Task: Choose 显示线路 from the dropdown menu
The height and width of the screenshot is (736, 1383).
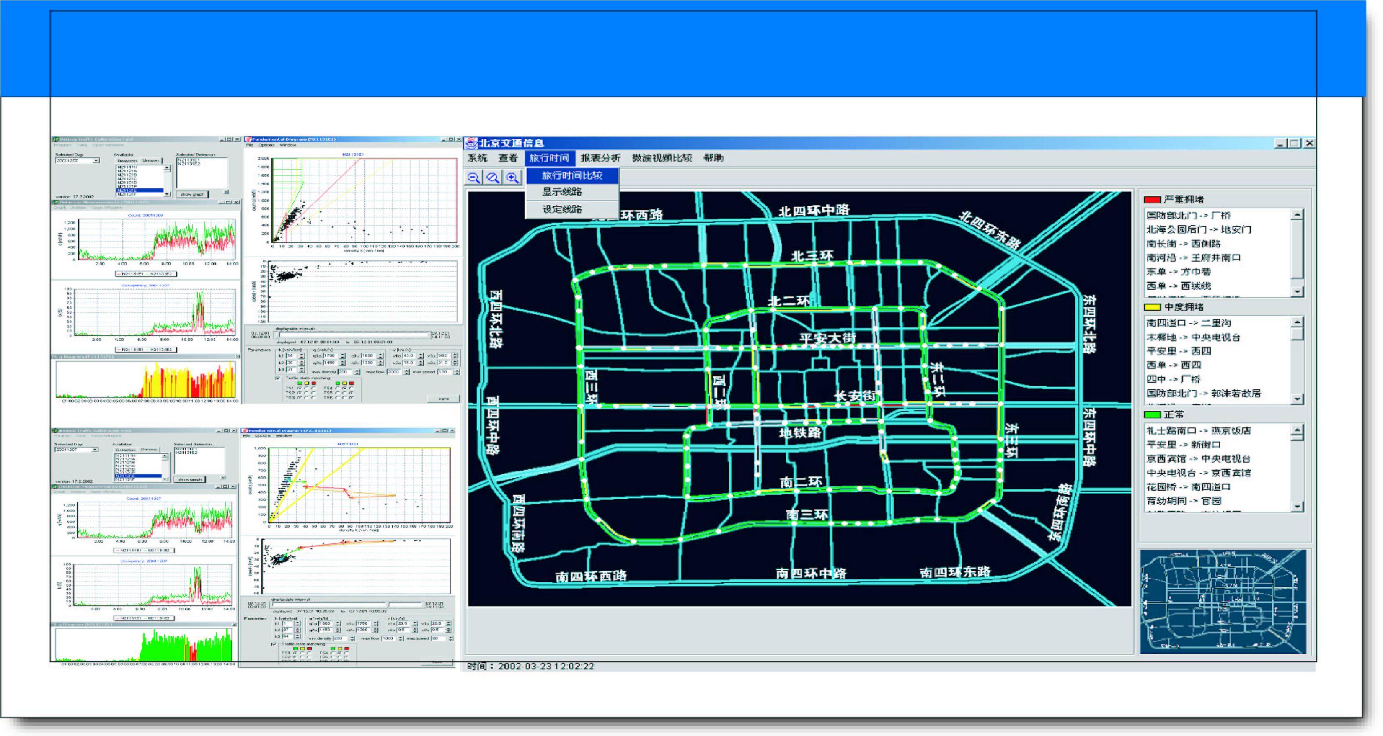Action: pos(572,191)
